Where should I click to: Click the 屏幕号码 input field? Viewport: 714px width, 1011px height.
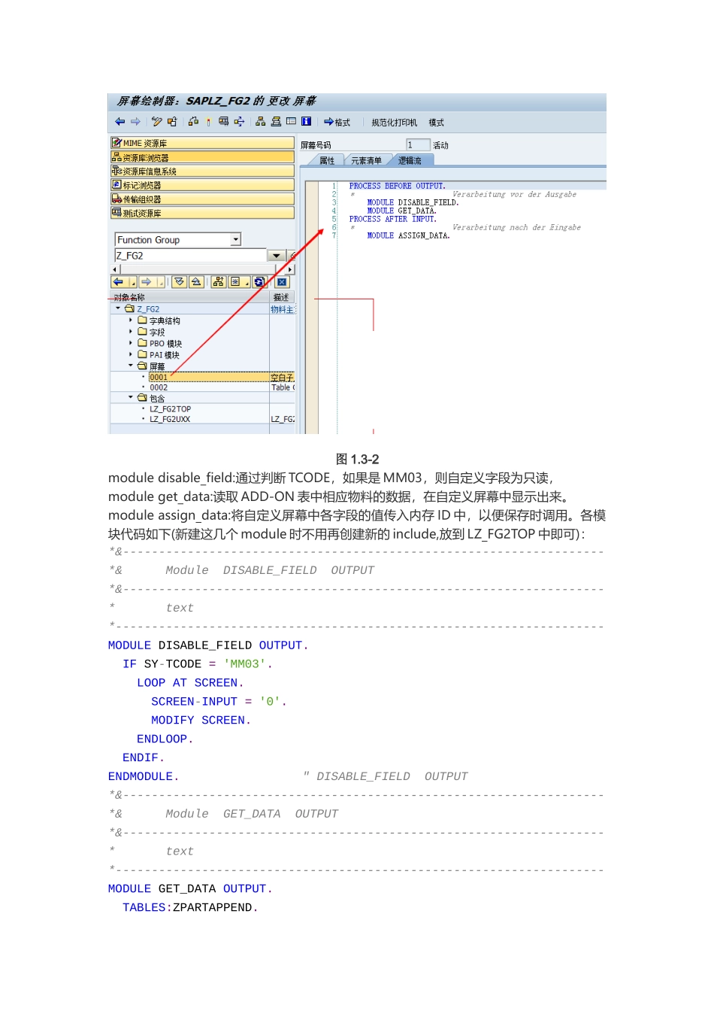click(418, 144)
